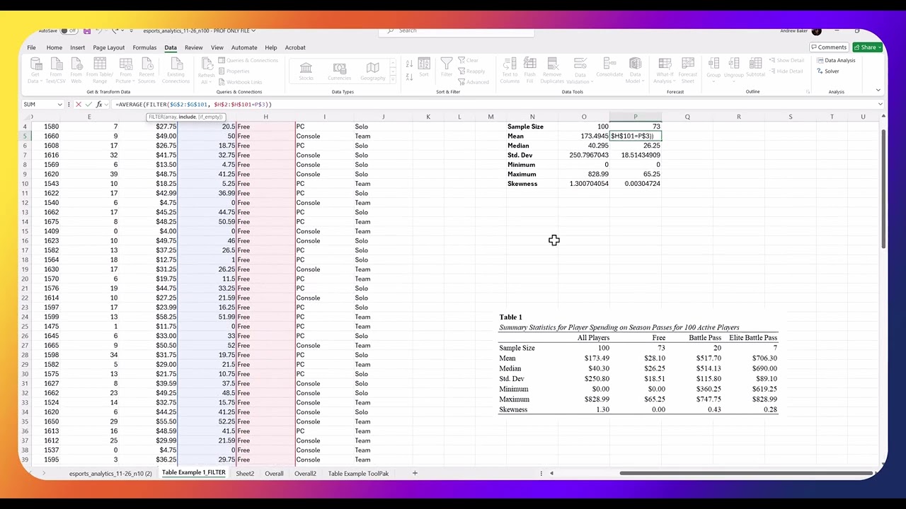Screen dimensions: 906x509
Task: Add a new sheet with the plus button
Action: click(x=415, y=474)
